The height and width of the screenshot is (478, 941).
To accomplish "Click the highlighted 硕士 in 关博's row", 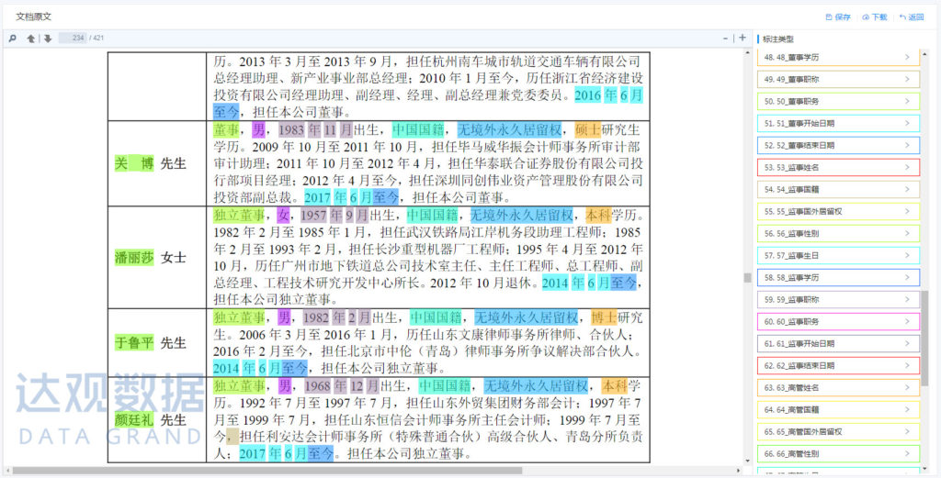I will (x=587, y=129).
